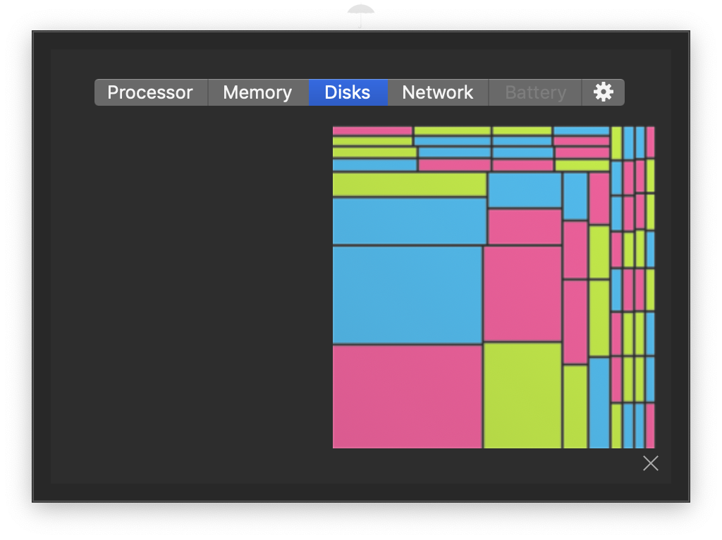The image size is (722, 540).
Task: Click the blue block right of the wide green bar
Action: (x=525, y=190)
